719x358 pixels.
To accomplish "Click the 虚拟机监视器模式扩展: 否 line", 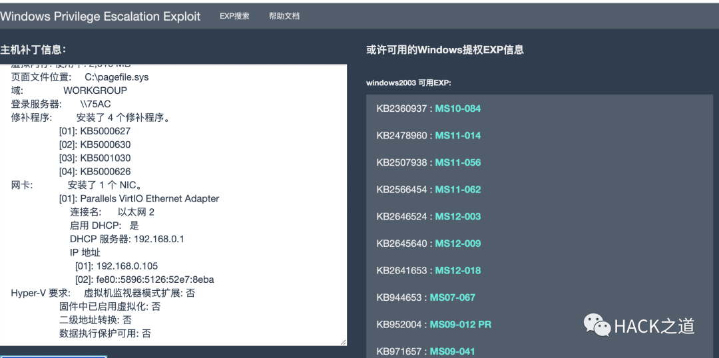I will pos(139,293).
